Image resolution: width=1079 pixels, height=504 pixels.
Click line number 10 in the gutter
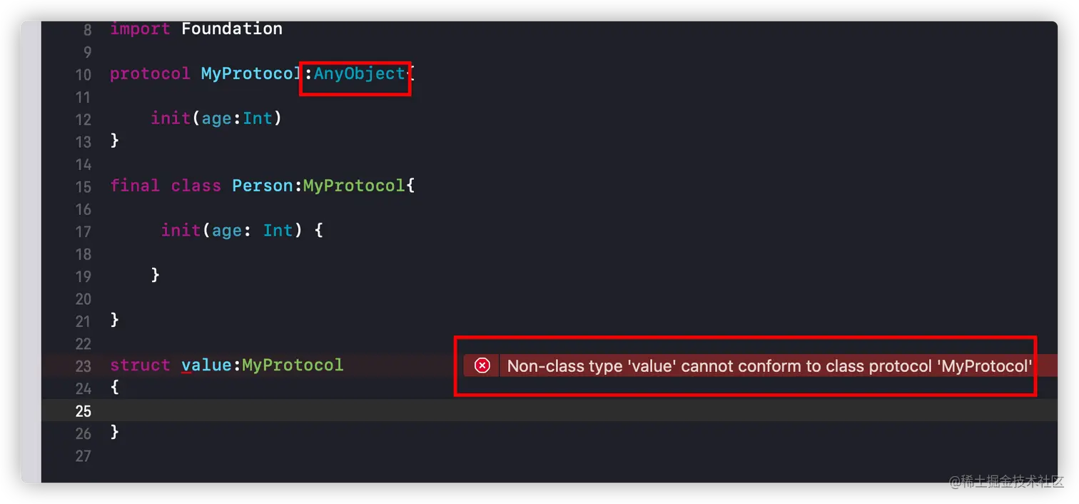pyautogui.click(x=83, y=74)
